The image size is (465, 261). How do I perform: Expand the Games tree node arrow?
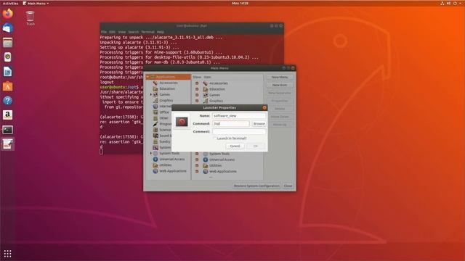point(151,95)
